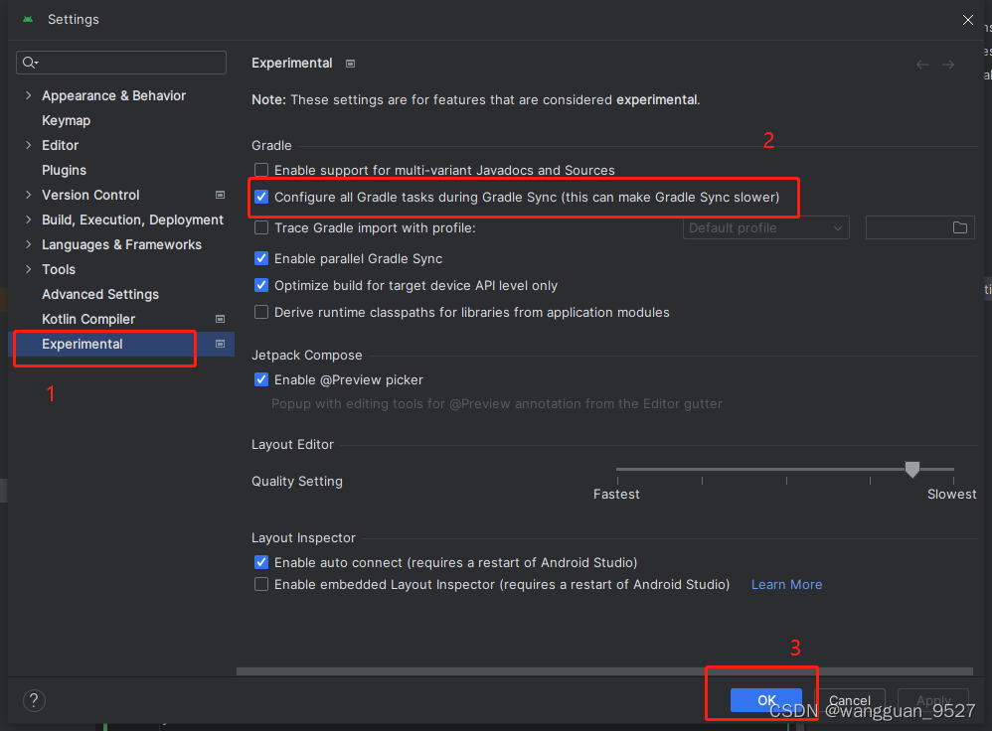
Task: Click OK to confirm settings
Action: coord(766,700)
